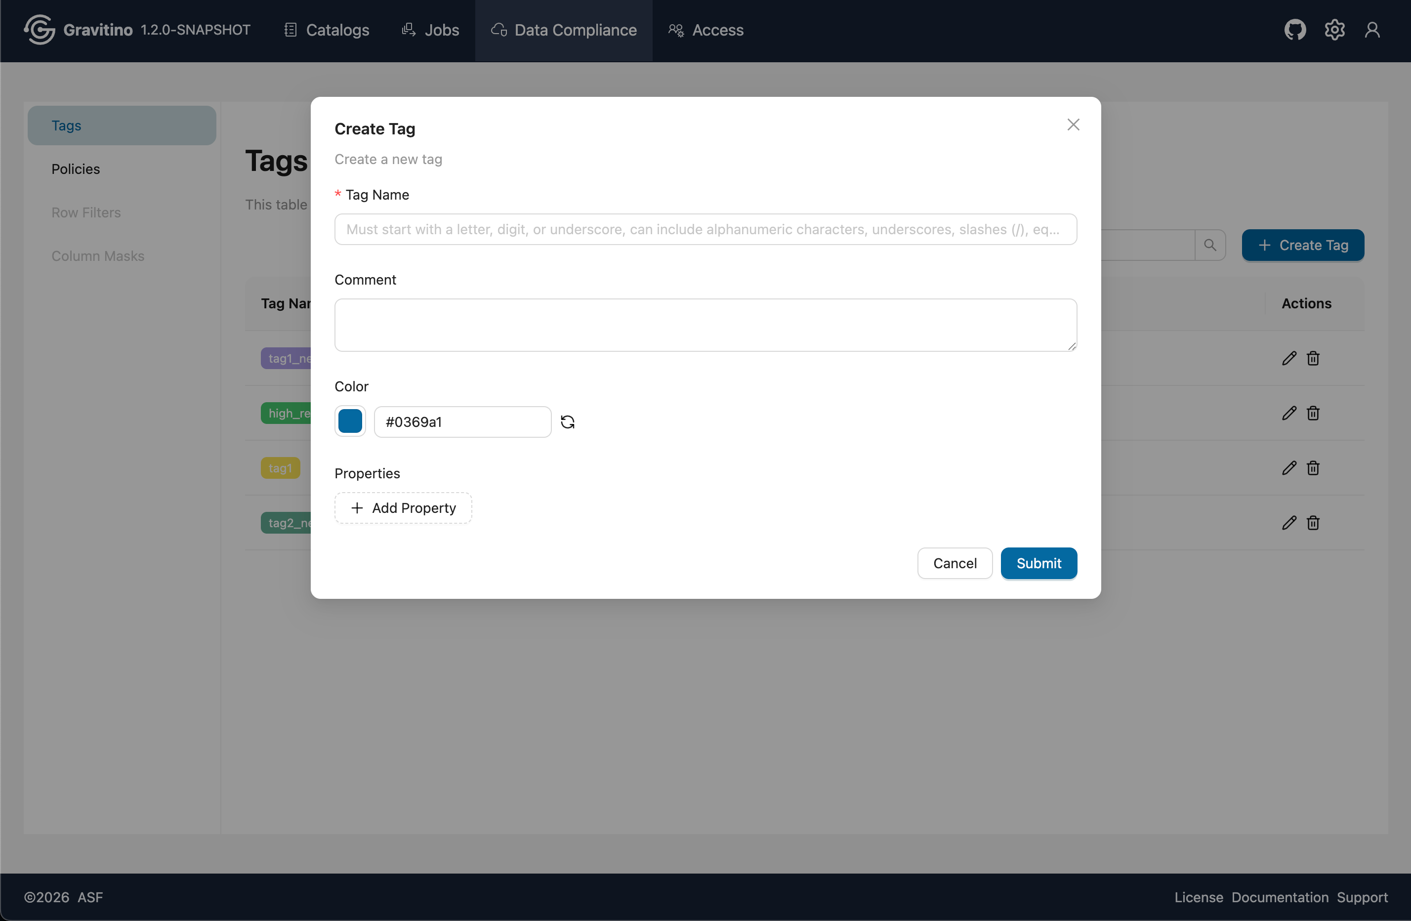This screenshot has width=1411, height=921.
Task: Close the Create Tag dialog with the X
Action: point(1073,125)
